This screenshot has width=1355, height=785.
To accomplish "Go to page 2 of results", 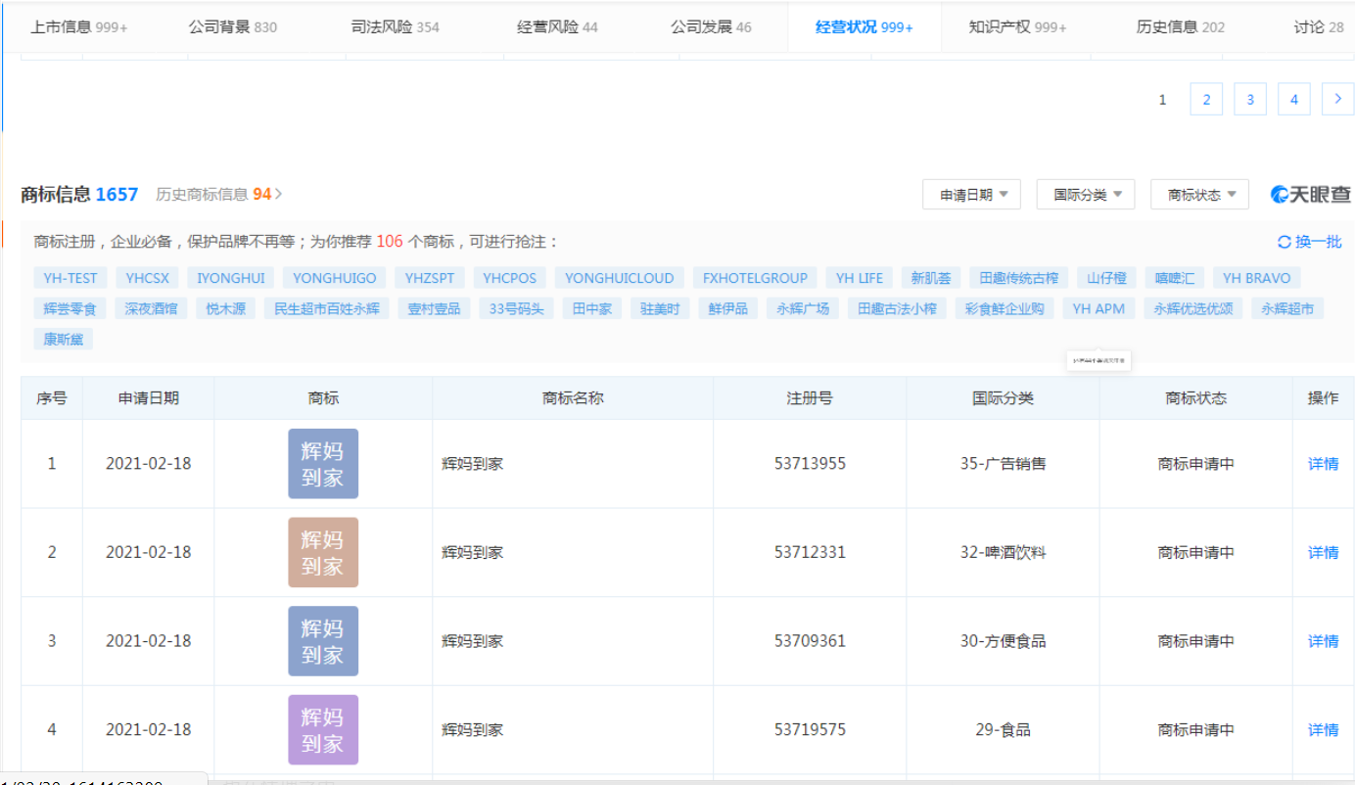I will coord(1206,99).
